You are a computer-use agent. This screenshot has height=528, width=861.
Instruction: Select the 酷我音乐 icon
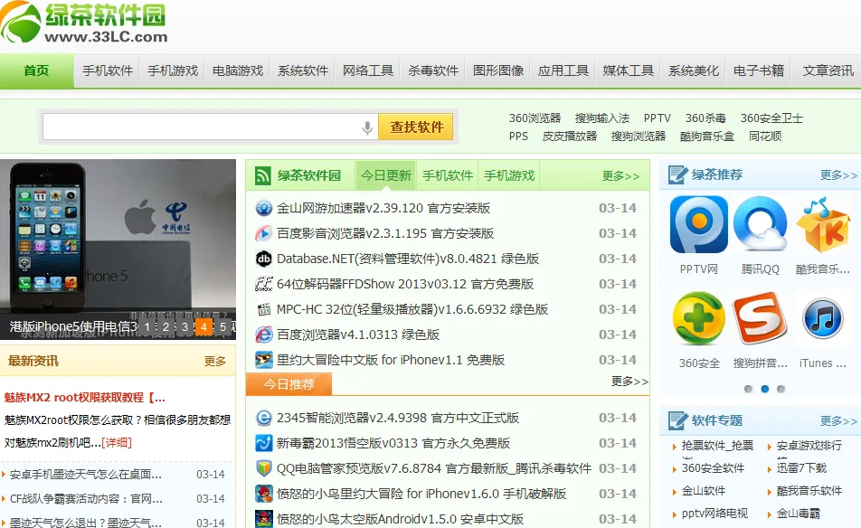pyautogui.click(x=823, y=225)
